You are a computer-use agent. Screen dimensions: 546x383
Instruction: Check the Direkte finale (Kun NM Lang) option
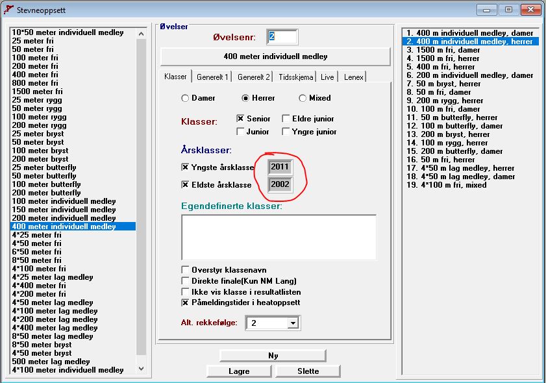click(x=186, y=281)
